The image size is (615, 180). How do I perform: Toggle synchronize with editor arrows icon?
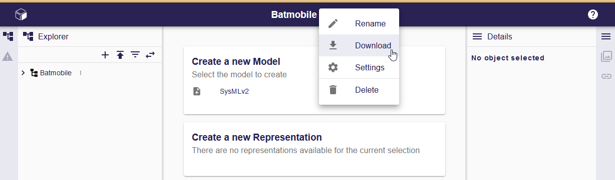click(x=150, y=55)
